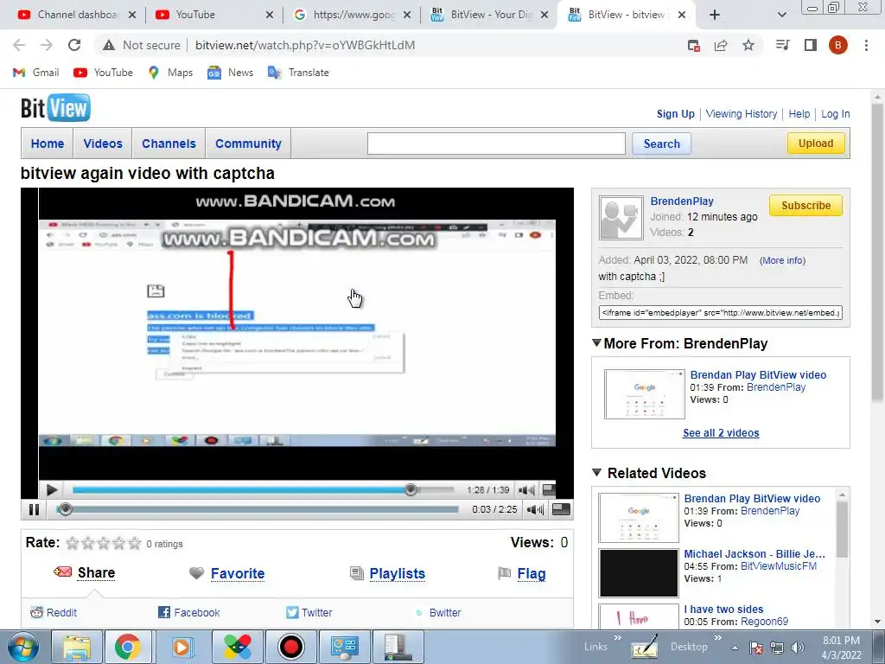Click See all 2 videos link
Image resolution: width=885 pixels, height=664 pixels.
point(721,432)
